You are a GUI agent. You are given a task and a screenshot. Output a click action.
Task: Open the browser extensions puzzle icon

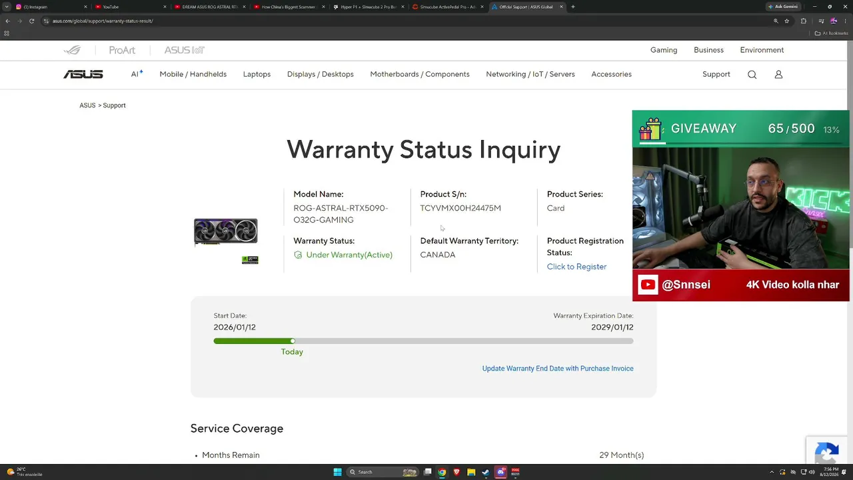tap(804, 21)
